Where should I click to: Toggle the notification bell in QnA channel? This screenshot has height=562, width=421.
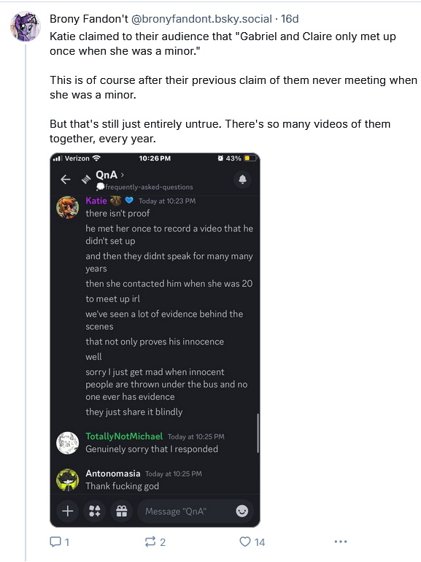242,179
